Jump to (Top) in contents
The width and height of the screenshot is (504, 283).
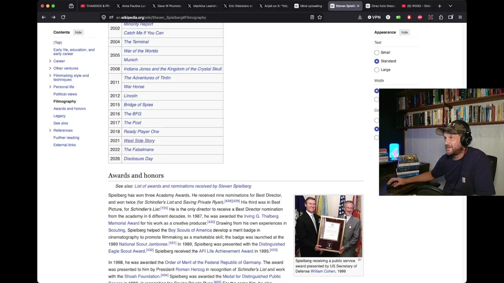tap(57, 42)
